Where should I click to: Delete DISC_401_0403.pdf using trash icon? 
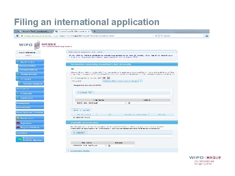point(129,103)
